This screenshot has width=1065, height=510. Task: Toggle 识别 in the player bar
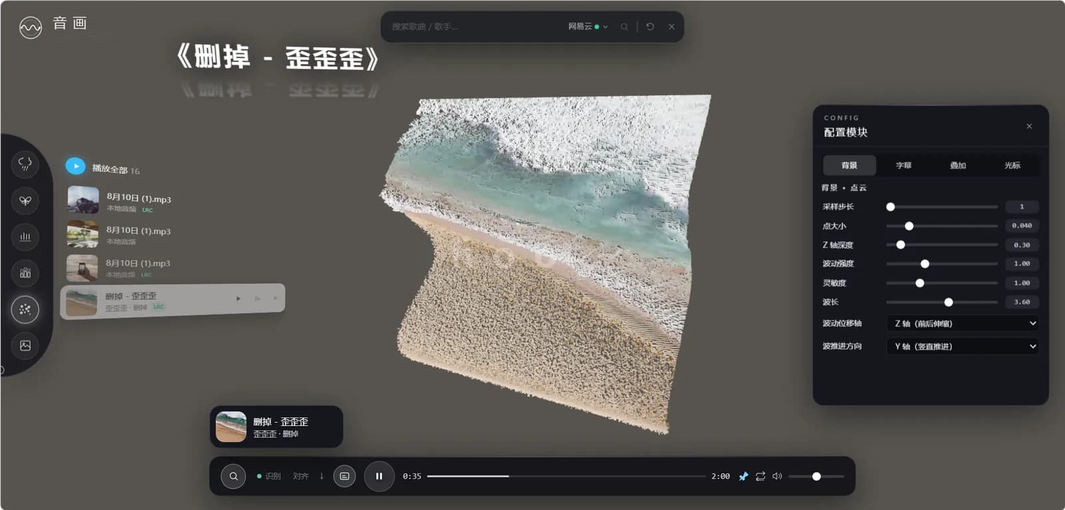[269, 476]
